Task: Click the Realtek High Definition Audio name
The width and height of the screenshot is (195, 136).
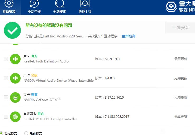Action: [46, 61]
